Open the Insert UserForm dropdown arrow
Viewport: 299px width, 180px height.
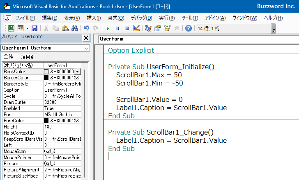pos(27,28)
